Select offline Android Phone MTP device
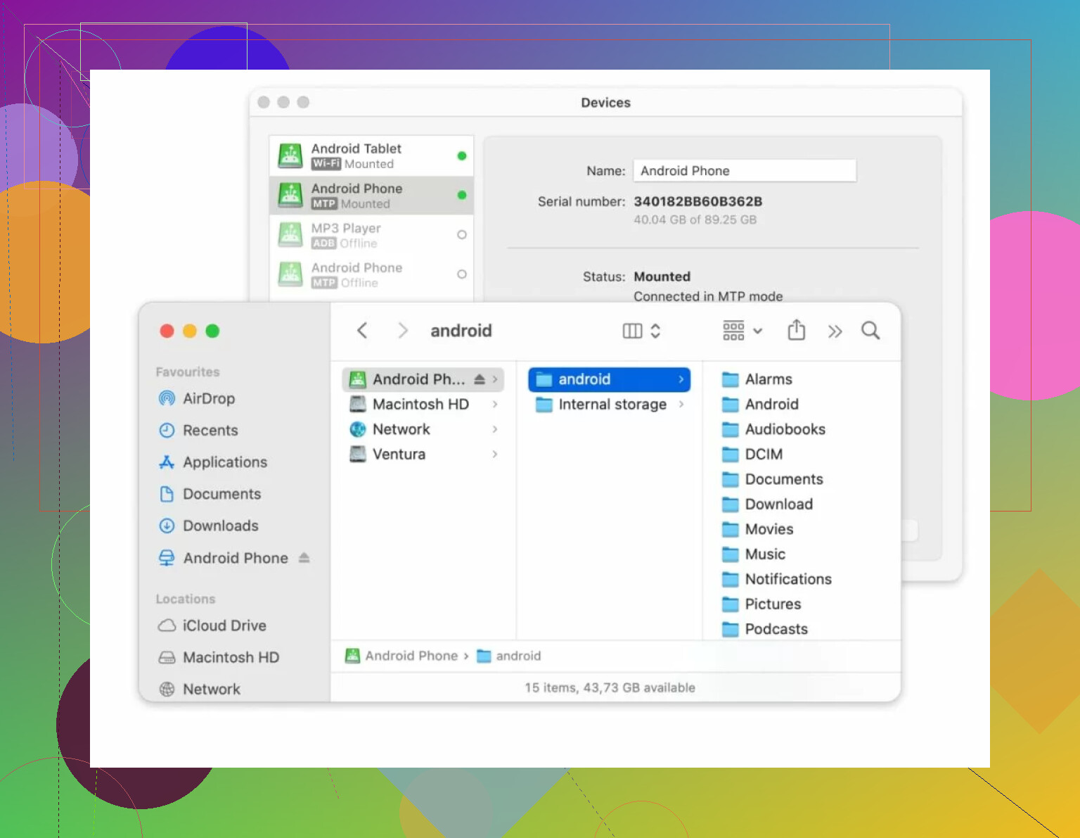Viewport: 1080px width, 838px height. click(371, 274)
